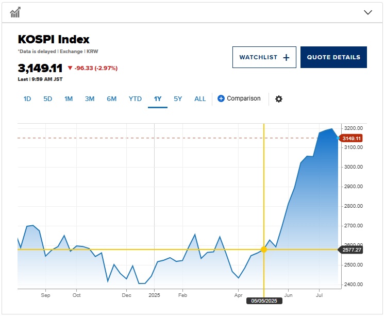
Task: Click the 3,149.11 last price value
Action: pyautogui.click(x=40, y=68)
